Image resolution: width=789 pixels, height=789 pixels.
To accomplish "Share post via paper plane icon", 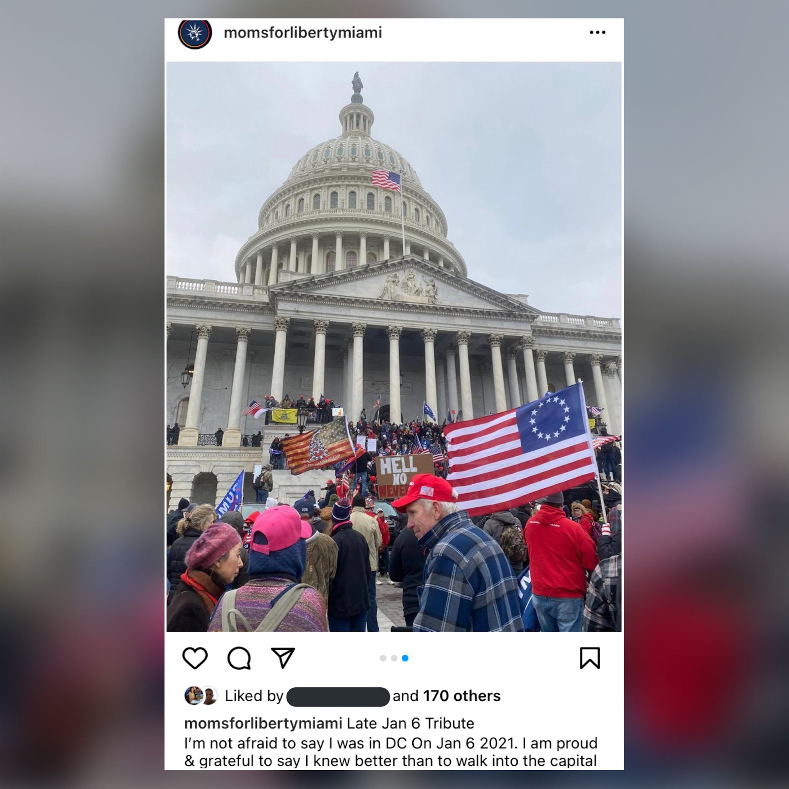I will 283,658.
